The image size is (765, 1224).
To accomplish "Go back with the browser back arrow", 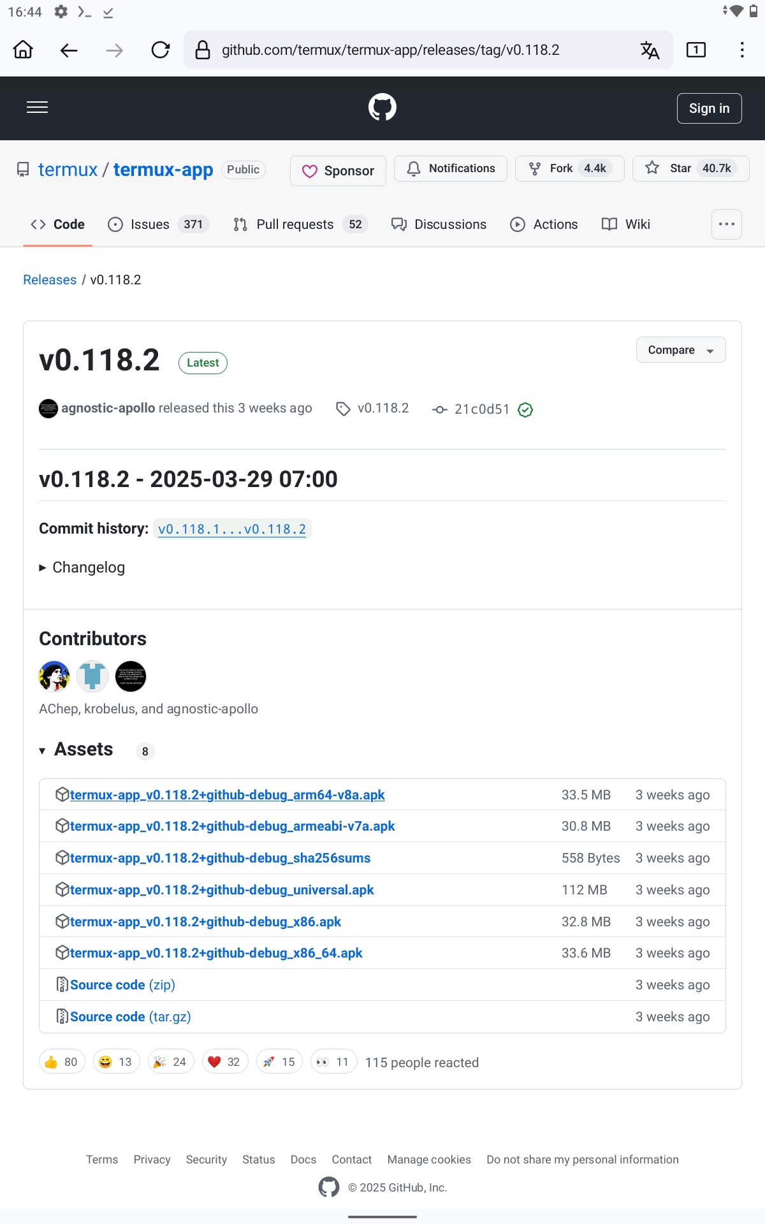I will point(69,50).
